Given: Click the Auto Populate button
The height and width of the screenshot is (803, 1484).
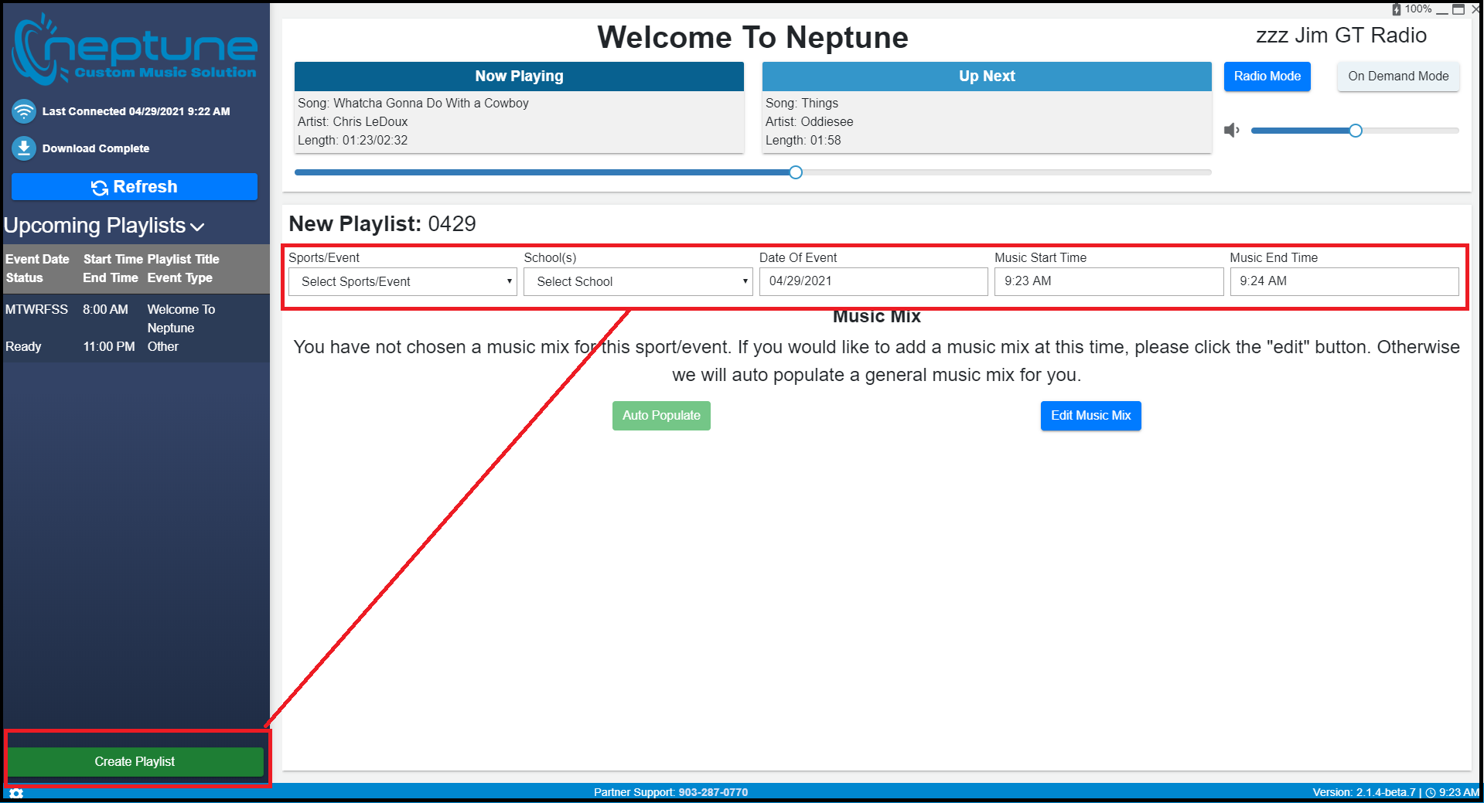Looking at the screenshot, I should [661, 416].
